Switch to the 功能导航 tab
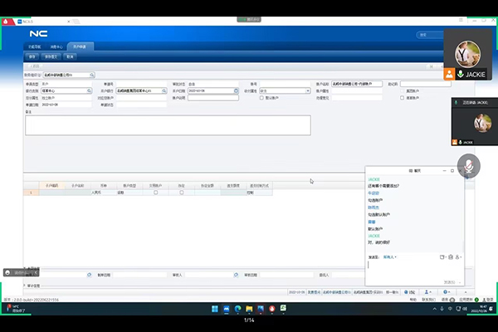This screenshot has height=332, width=498. click(35, 47)
